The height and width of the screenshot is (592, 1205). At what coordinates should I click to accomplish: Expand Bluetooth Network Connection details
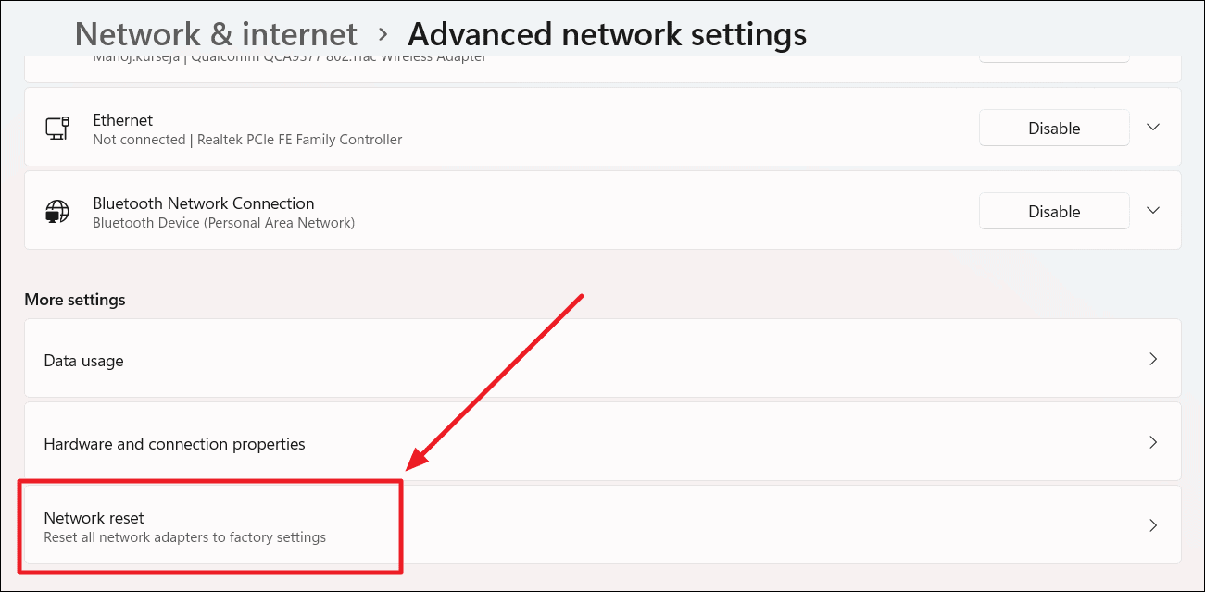coord(1152,210)
